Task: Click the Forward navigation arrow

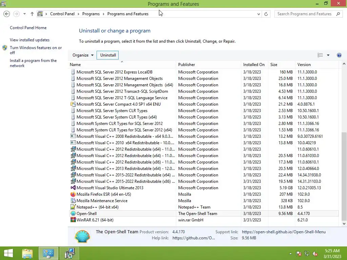Action: pos(16,14)
